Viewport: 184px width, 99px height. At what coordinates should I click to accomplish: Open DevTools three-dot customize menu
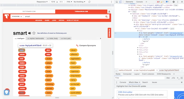tap(178, 2)
